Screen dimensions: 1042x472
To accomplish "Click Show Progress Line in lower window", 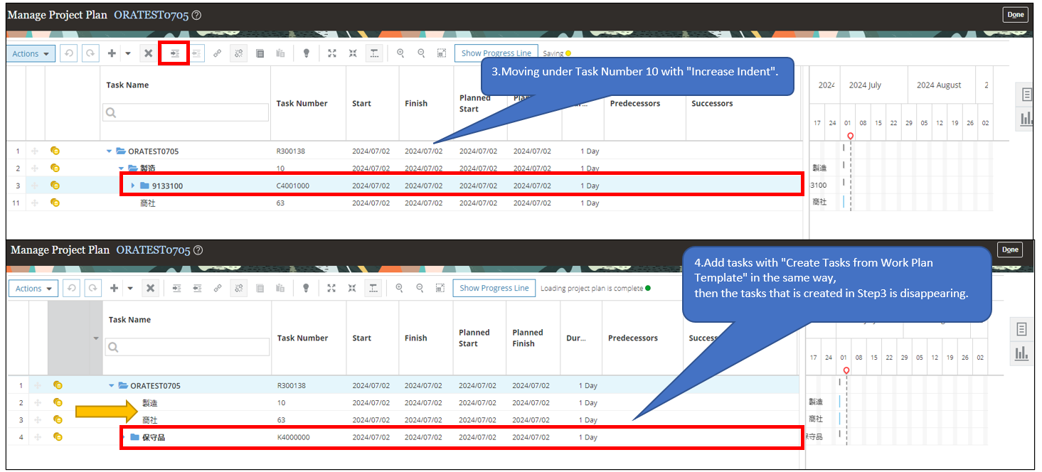I will [494, 288].
